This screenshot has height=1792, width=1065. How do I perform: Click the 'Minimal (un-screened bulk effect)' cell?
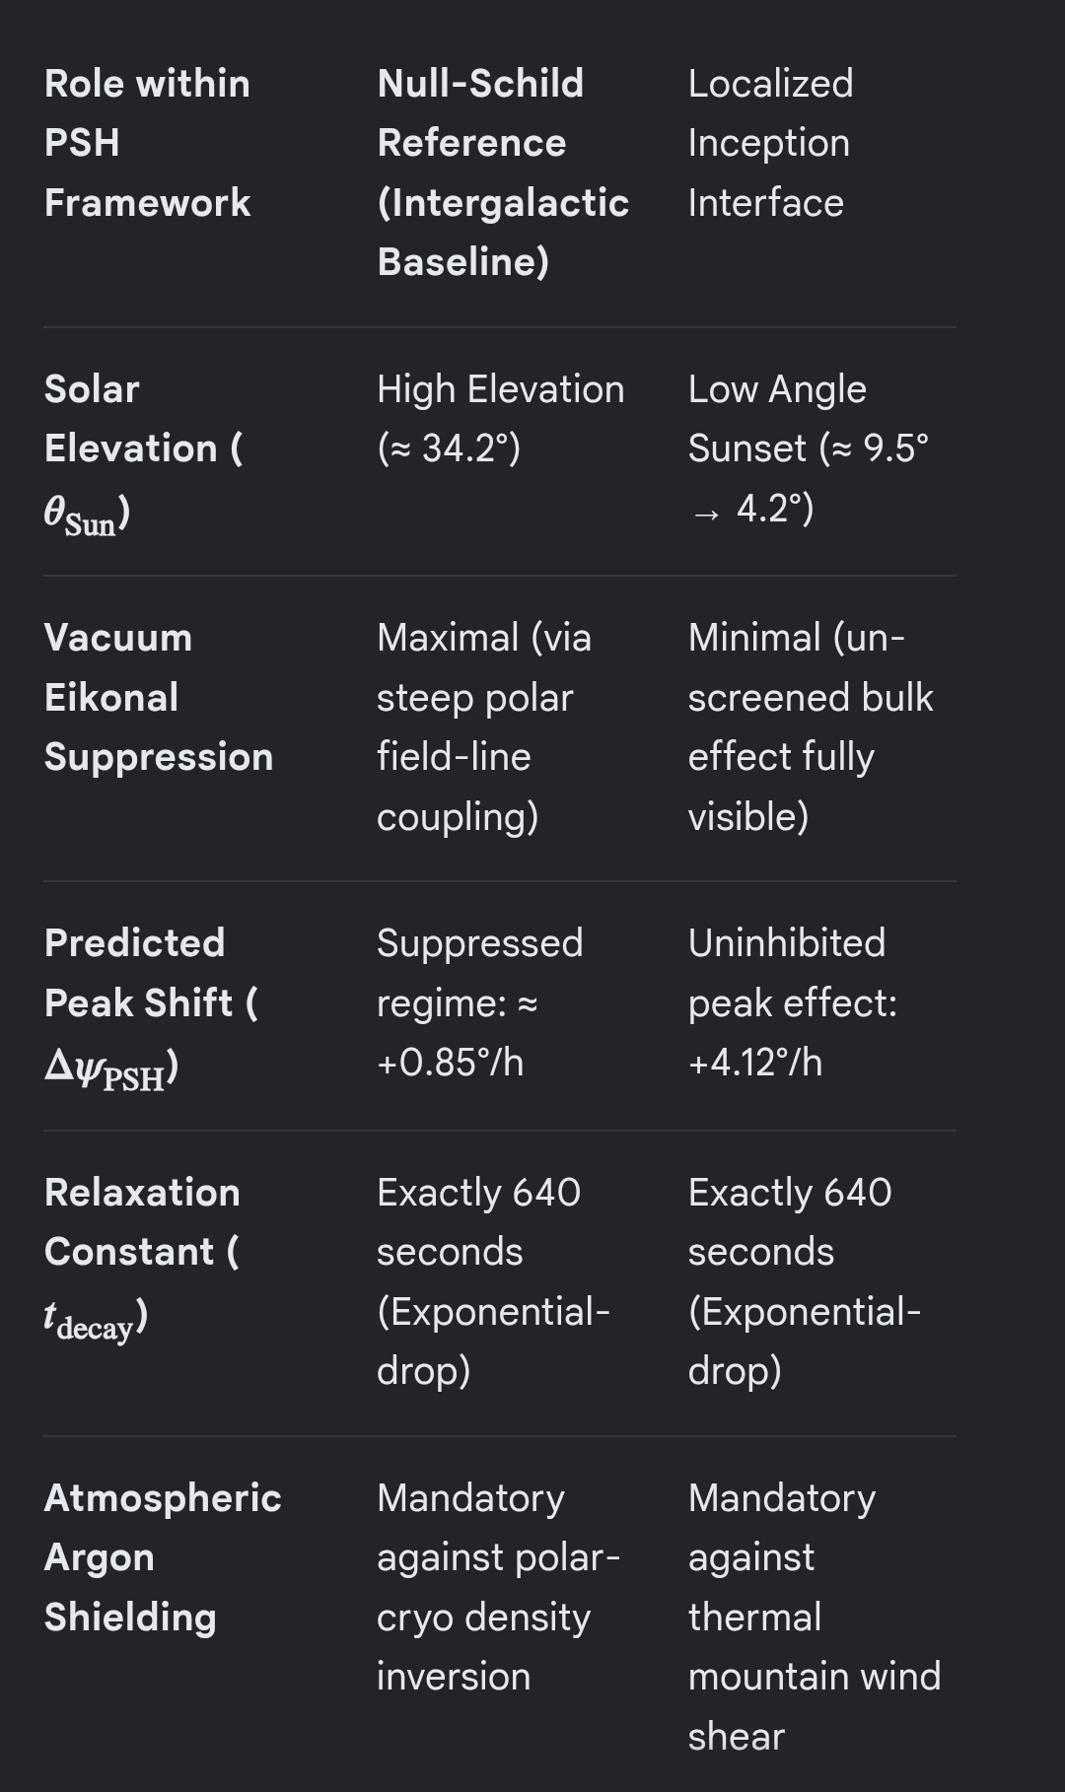pyautogui.click(x=810, y=726)
